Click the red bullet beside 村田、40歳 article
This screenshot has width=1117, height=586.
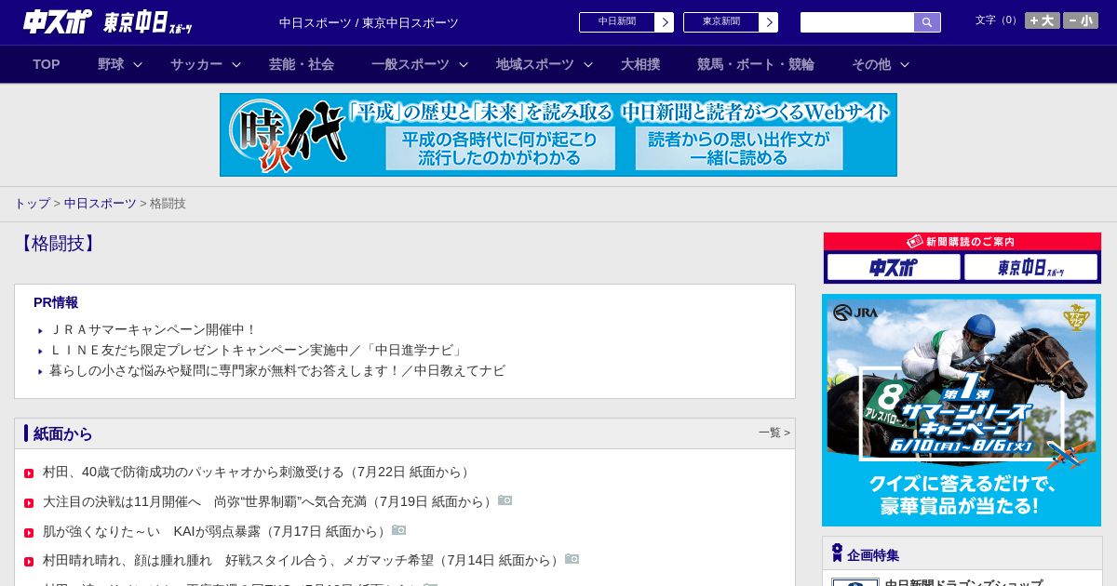click(29, 473)
